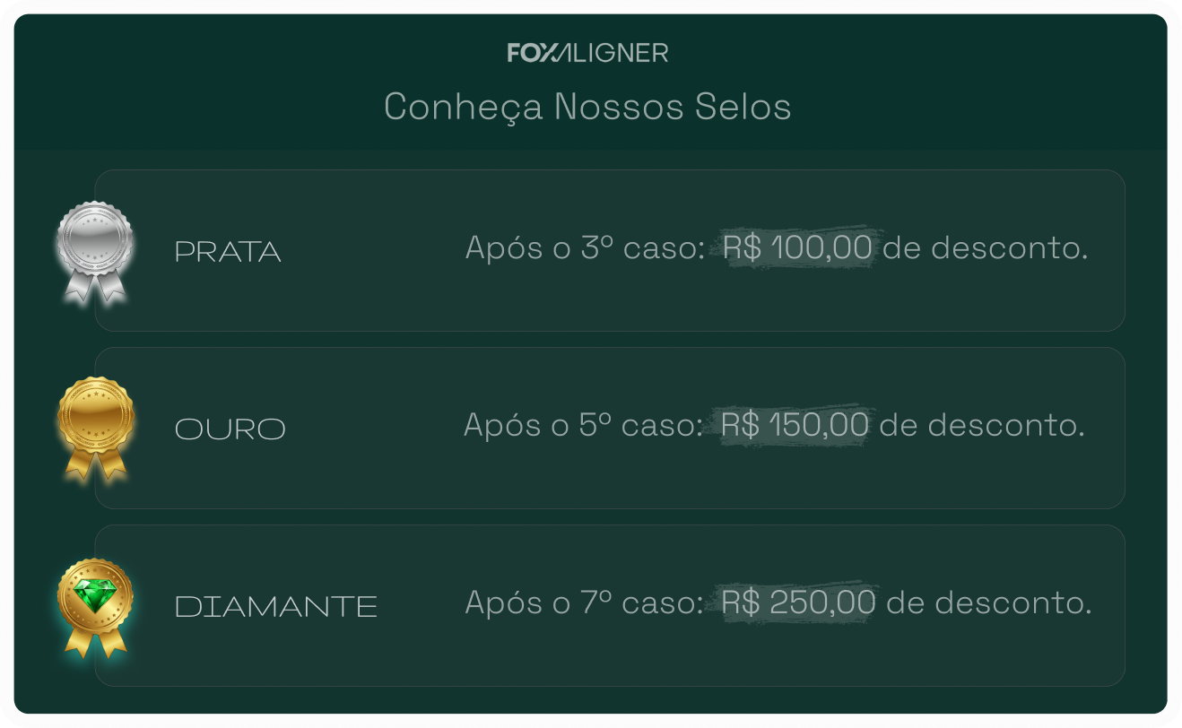Click the "Após o 5º caso:" text
The image size is (1182, 728).
582,425
